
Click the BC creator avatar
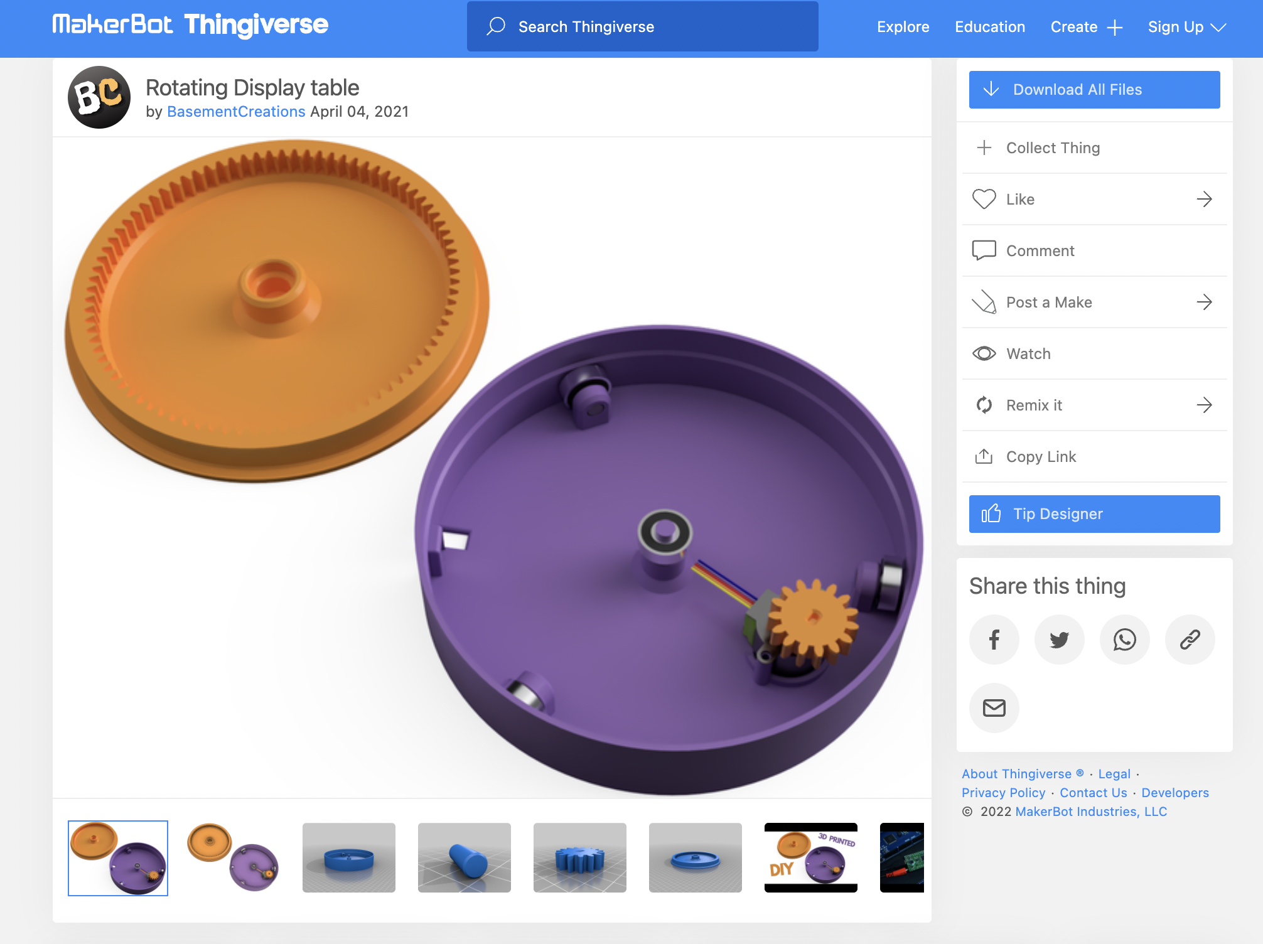tap(99, 98)
